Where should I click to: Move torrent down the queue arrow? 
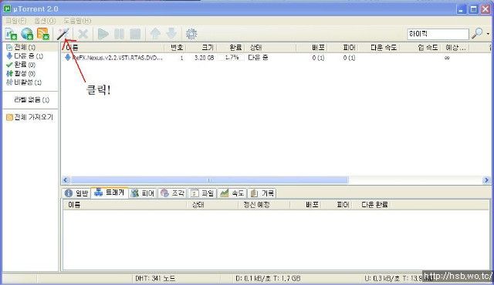(x=171, y=34)
